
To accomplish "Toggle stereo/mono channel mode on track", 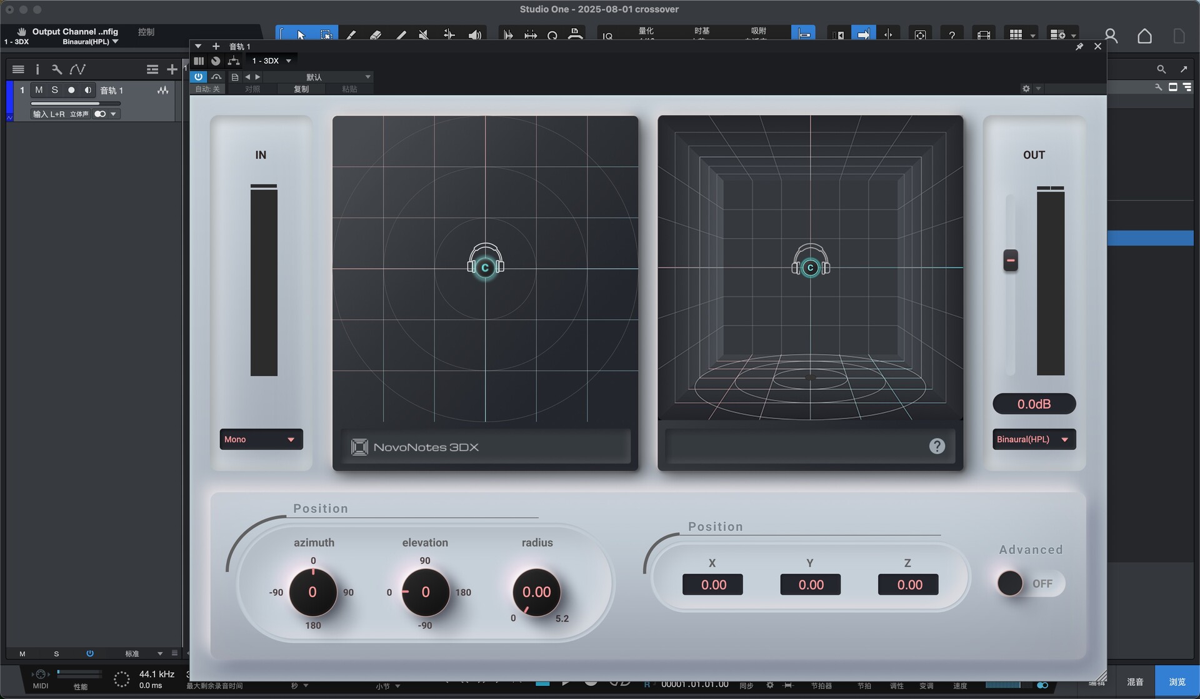I will point(100,114).
